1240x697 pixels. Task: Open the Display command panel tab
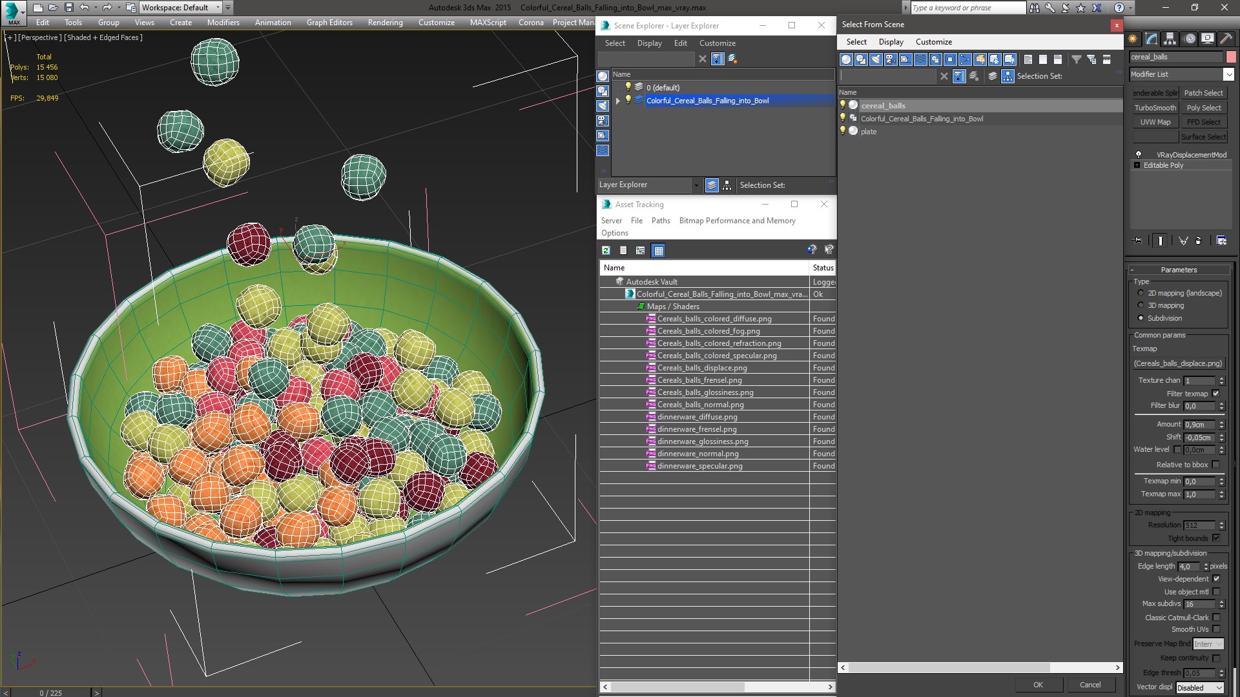1208,39
